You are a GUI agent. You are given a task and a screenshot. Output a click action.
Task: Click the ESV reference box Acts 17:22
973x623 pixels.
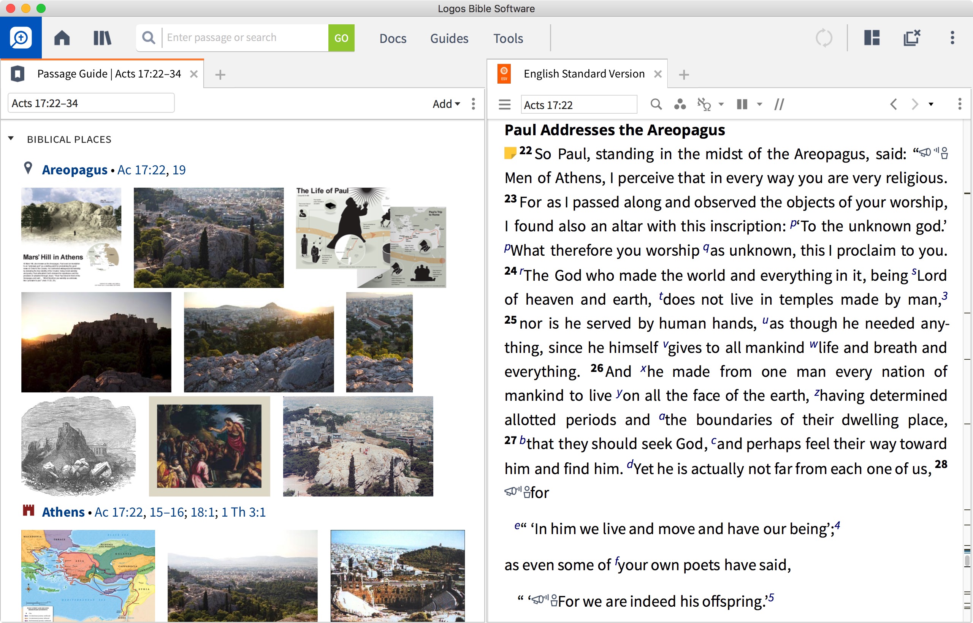(579, 105)
